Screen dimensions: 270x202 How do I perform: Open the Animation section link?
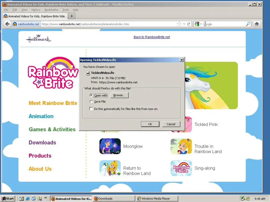(x=41, y=116)
